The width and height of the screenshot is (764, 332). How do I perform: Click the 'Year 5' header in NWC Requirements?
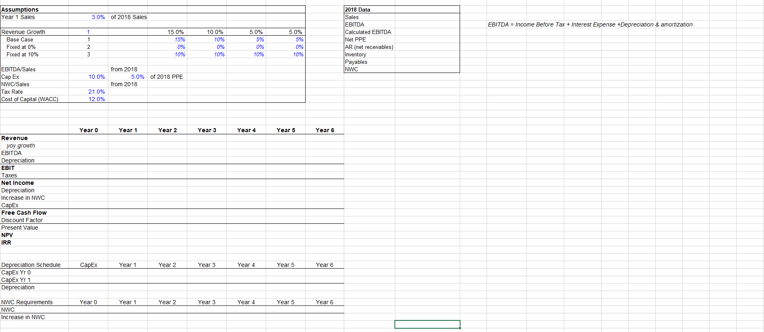(286, 302)
